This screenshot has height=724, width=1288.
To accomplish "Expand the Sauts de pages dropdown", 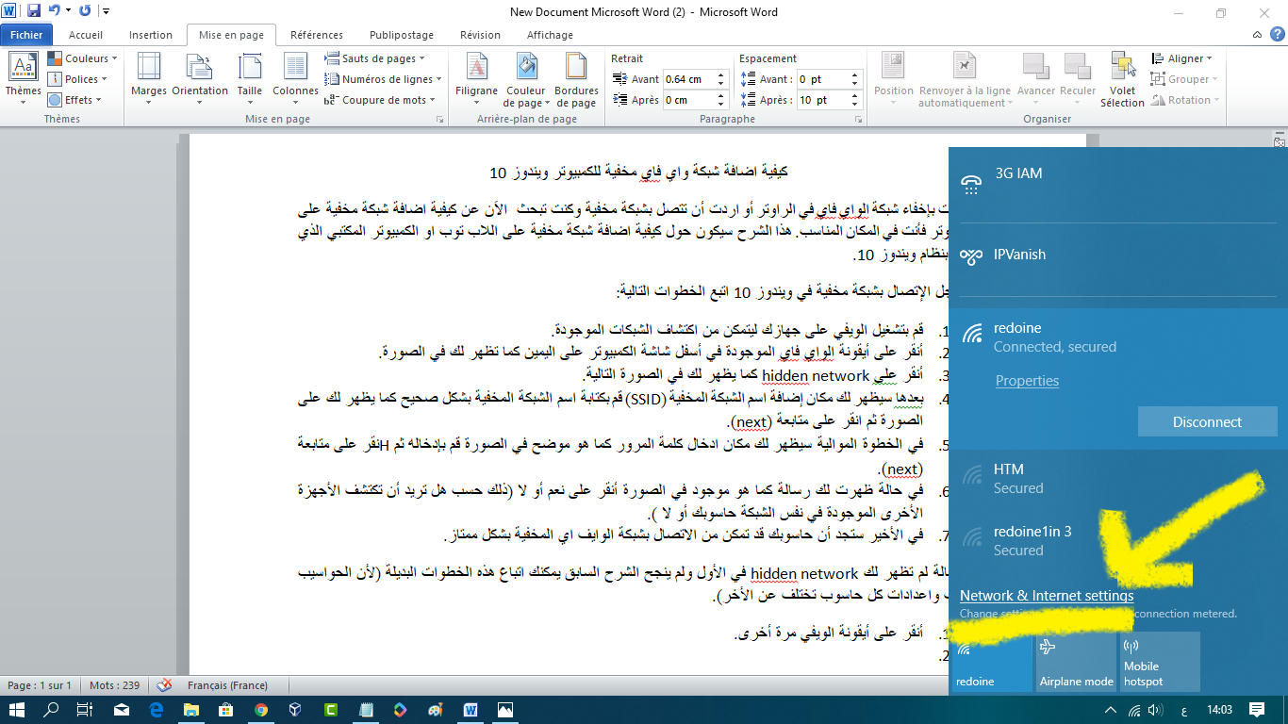I will (378, 58).
